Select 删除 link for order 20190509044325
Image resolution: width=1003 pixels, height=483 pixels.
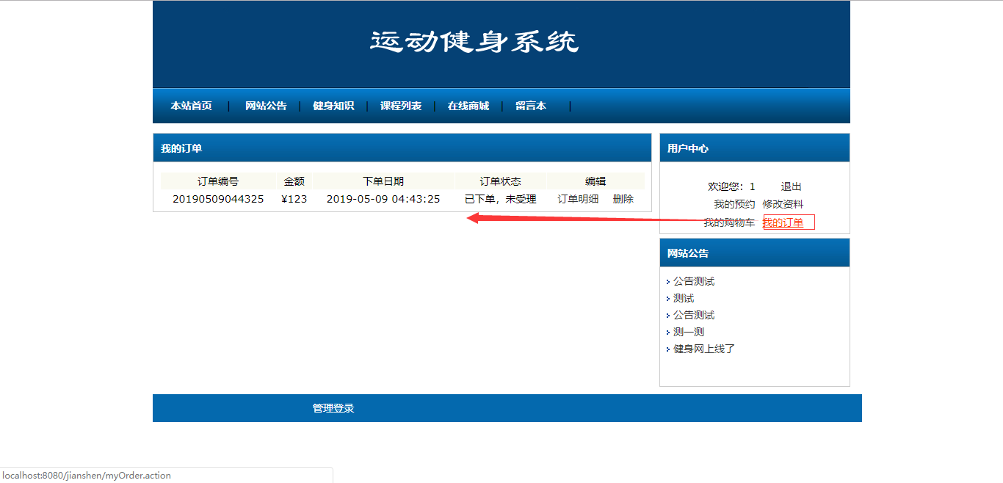click(x=623, y=199)
